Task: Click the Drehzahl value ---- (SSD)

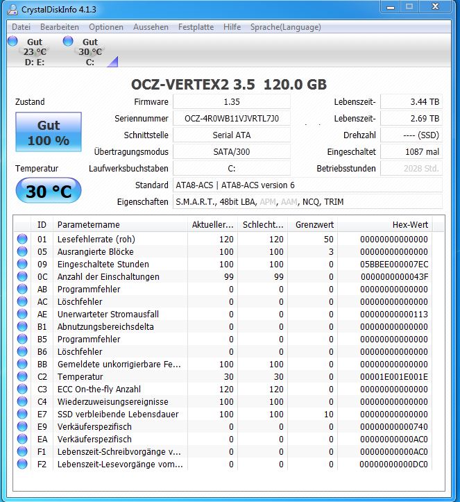Action: click(411, 135)
